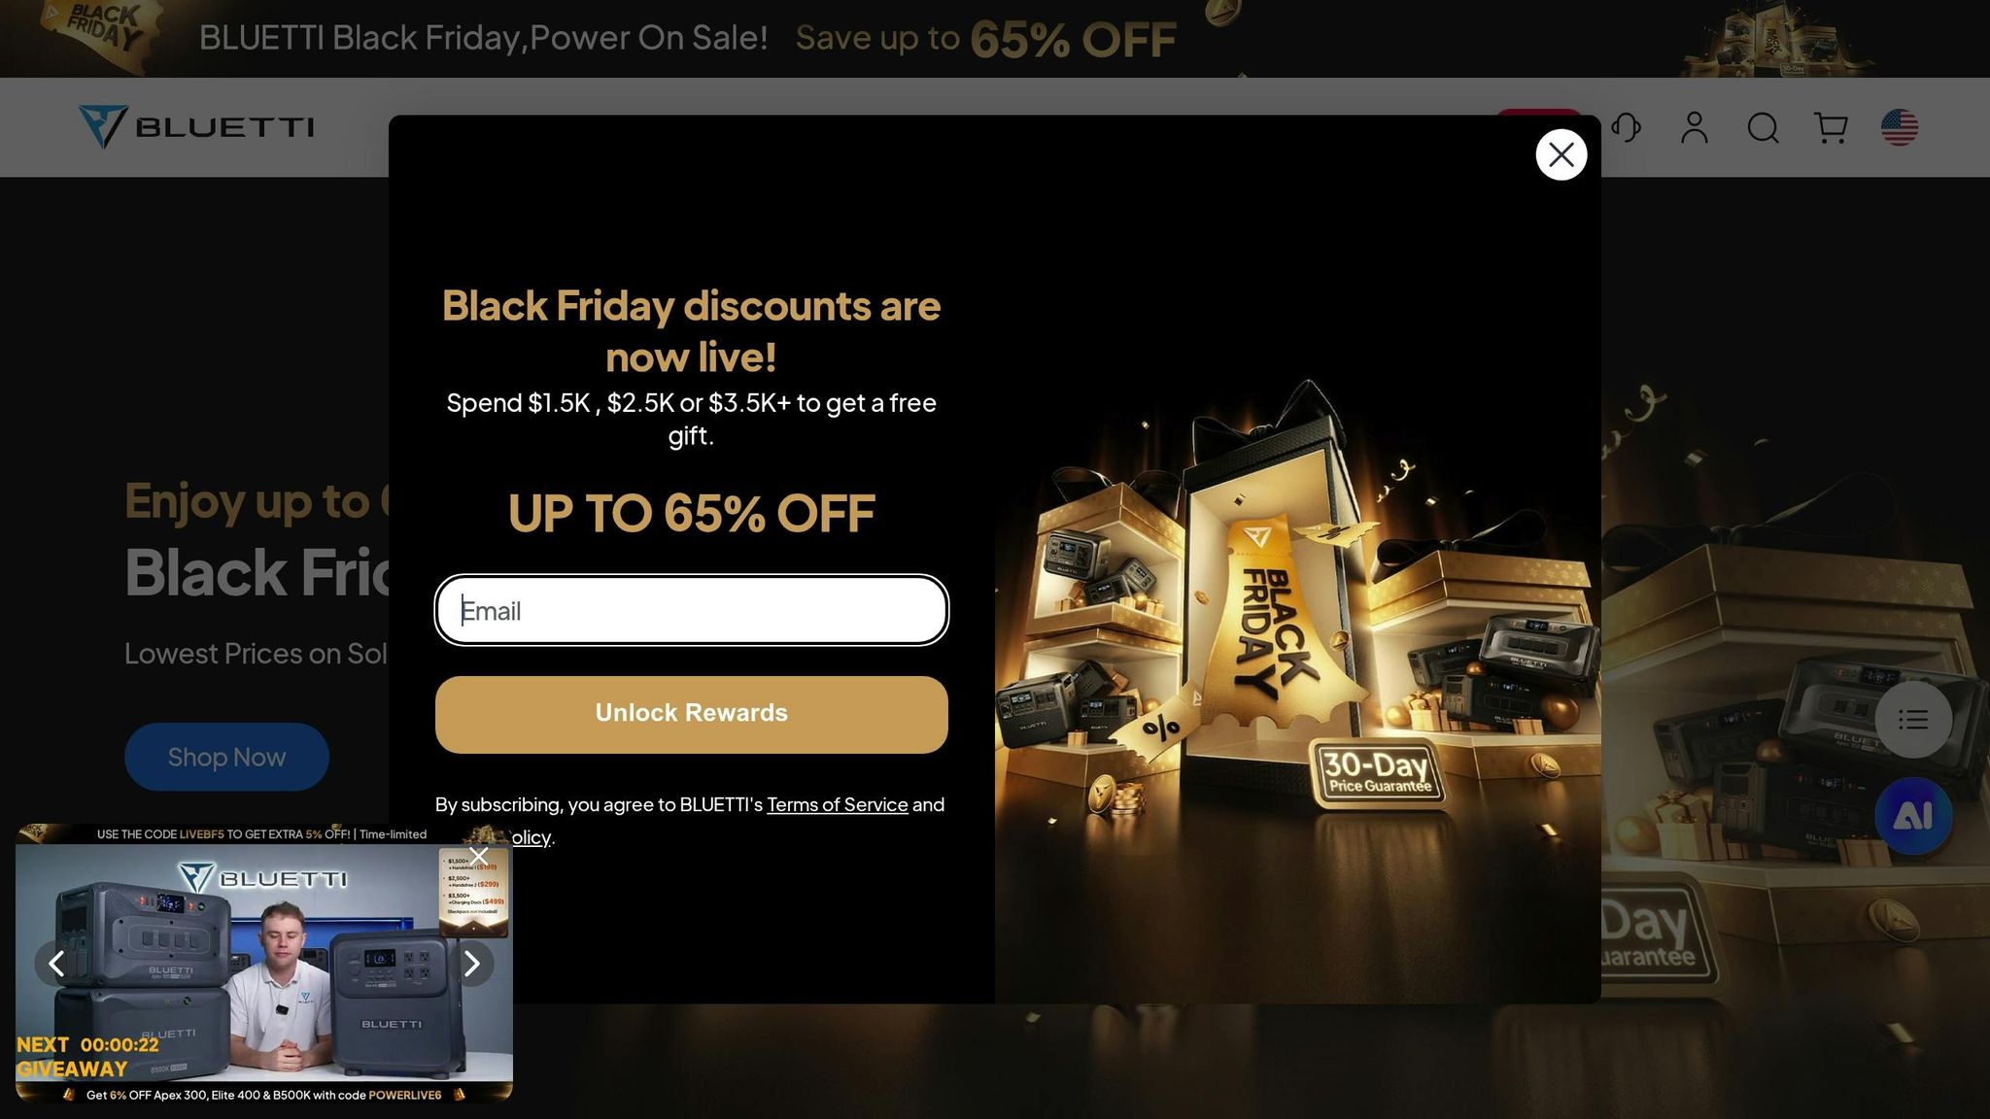Open the shopping cart icon
This screenshot has height=1119, width=1990.
[1831, 127]
